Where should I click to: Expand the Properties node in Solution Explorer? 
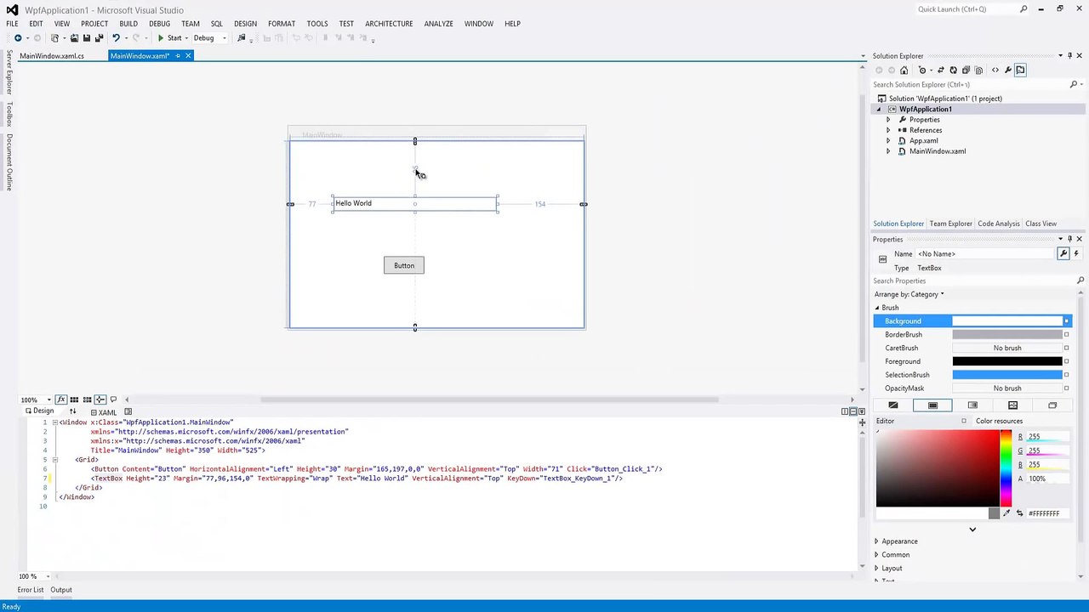tap(888, 120)
